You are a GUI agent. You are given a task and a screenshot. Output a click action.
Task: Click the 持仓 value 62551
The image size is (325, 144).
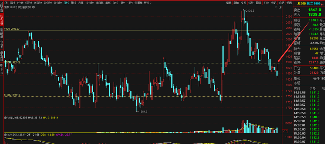314,49
